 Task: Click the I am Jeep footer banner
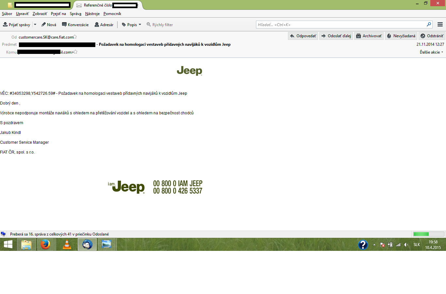coord(155,187)
